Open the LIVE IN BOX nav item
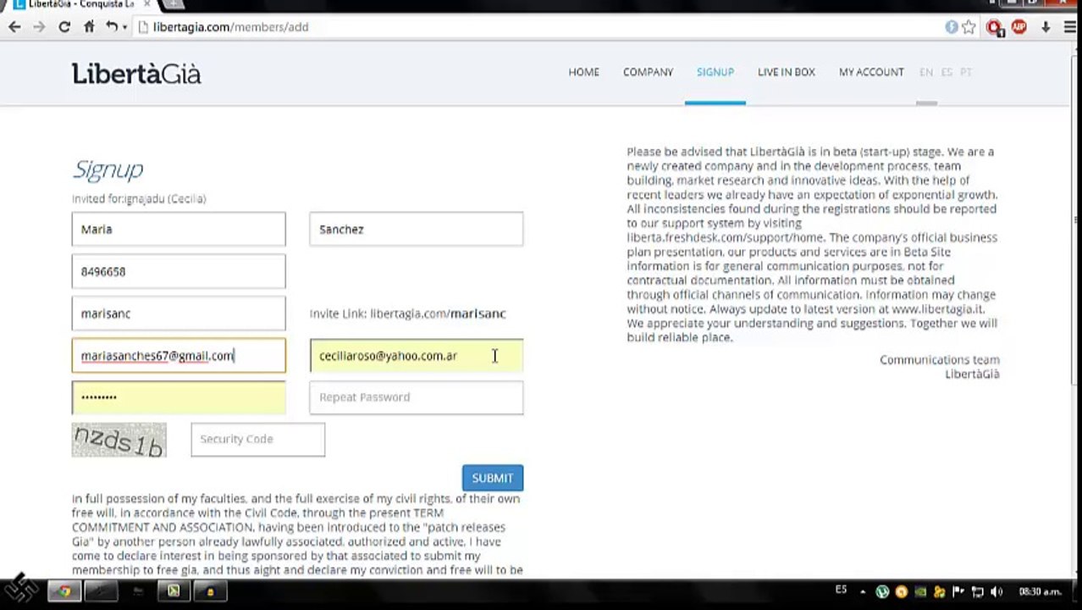This screenshot has height=610, width=1082. pos(787,72)
